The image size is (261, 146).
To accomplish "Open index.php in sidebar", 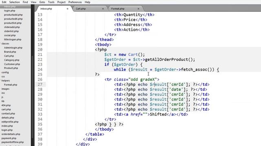I will click(x=7, y=126).
